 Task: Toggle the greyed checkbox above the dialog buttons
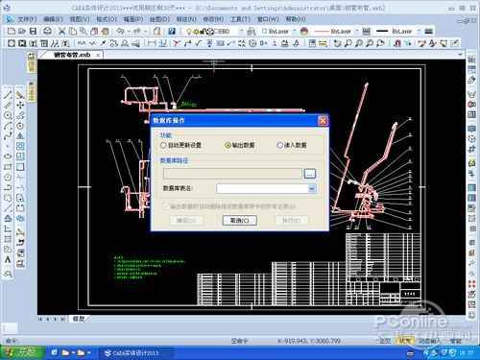coord(166,206)
